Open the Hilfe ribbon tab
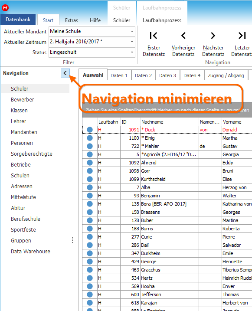Viewport: 252px width, 311px height. coord(95,20)
